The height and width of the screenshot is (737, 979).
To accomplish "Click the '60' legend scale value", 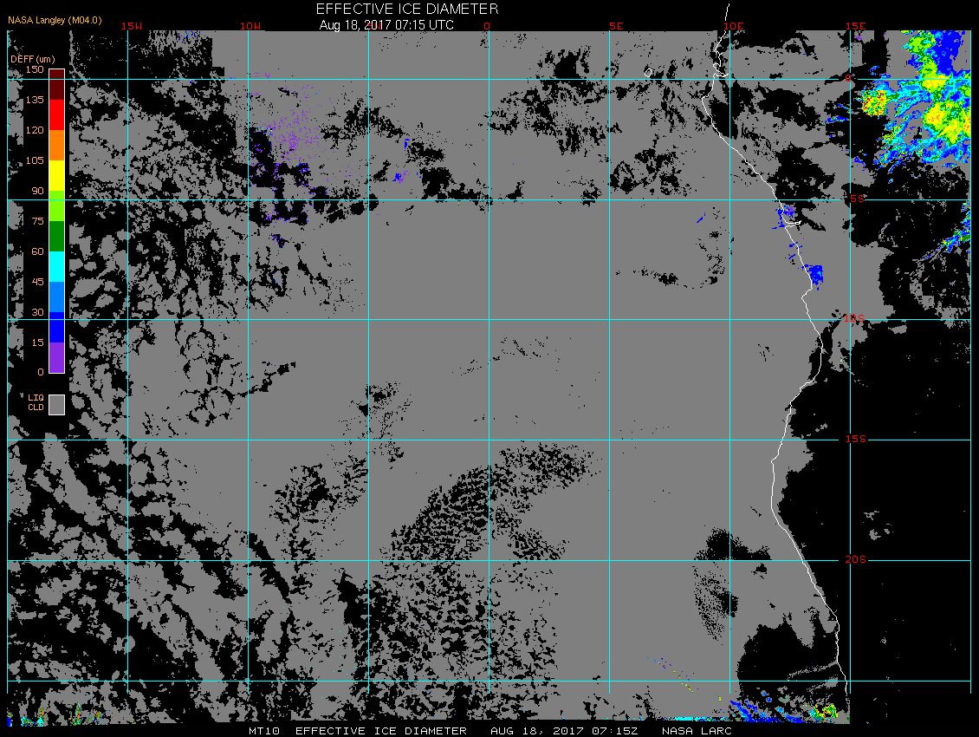I will (38, 251).
